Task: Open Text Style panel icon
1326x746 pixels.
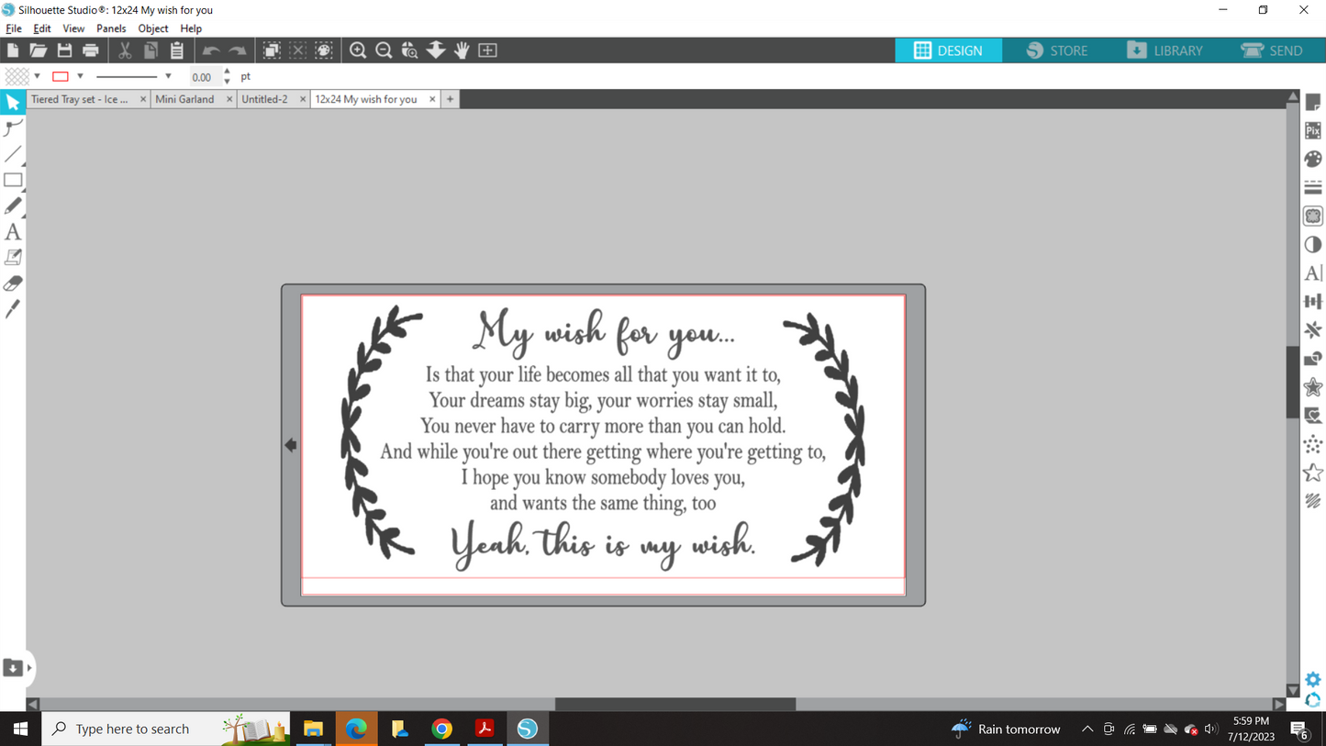Action: pos(1313,273)
